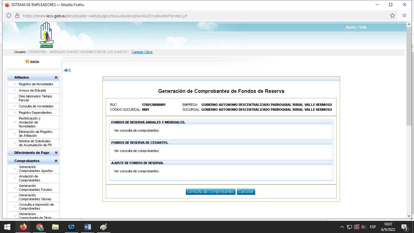Screen dimensions: 414x233
Task: Select Generación Comprobantes Fondos menu item
Action: 35,188
